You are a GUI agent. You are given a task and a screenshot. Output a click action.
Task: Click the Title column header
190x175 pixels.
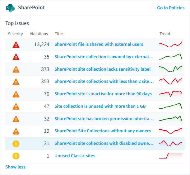pos(59,34)
